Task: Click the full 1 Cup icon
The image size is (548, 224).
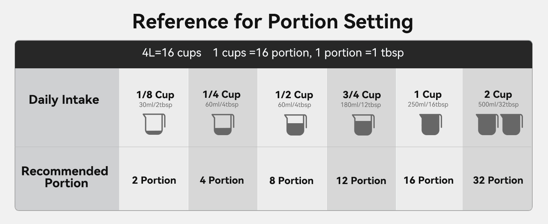Action: pyautogui.click(x=430, y=125)
